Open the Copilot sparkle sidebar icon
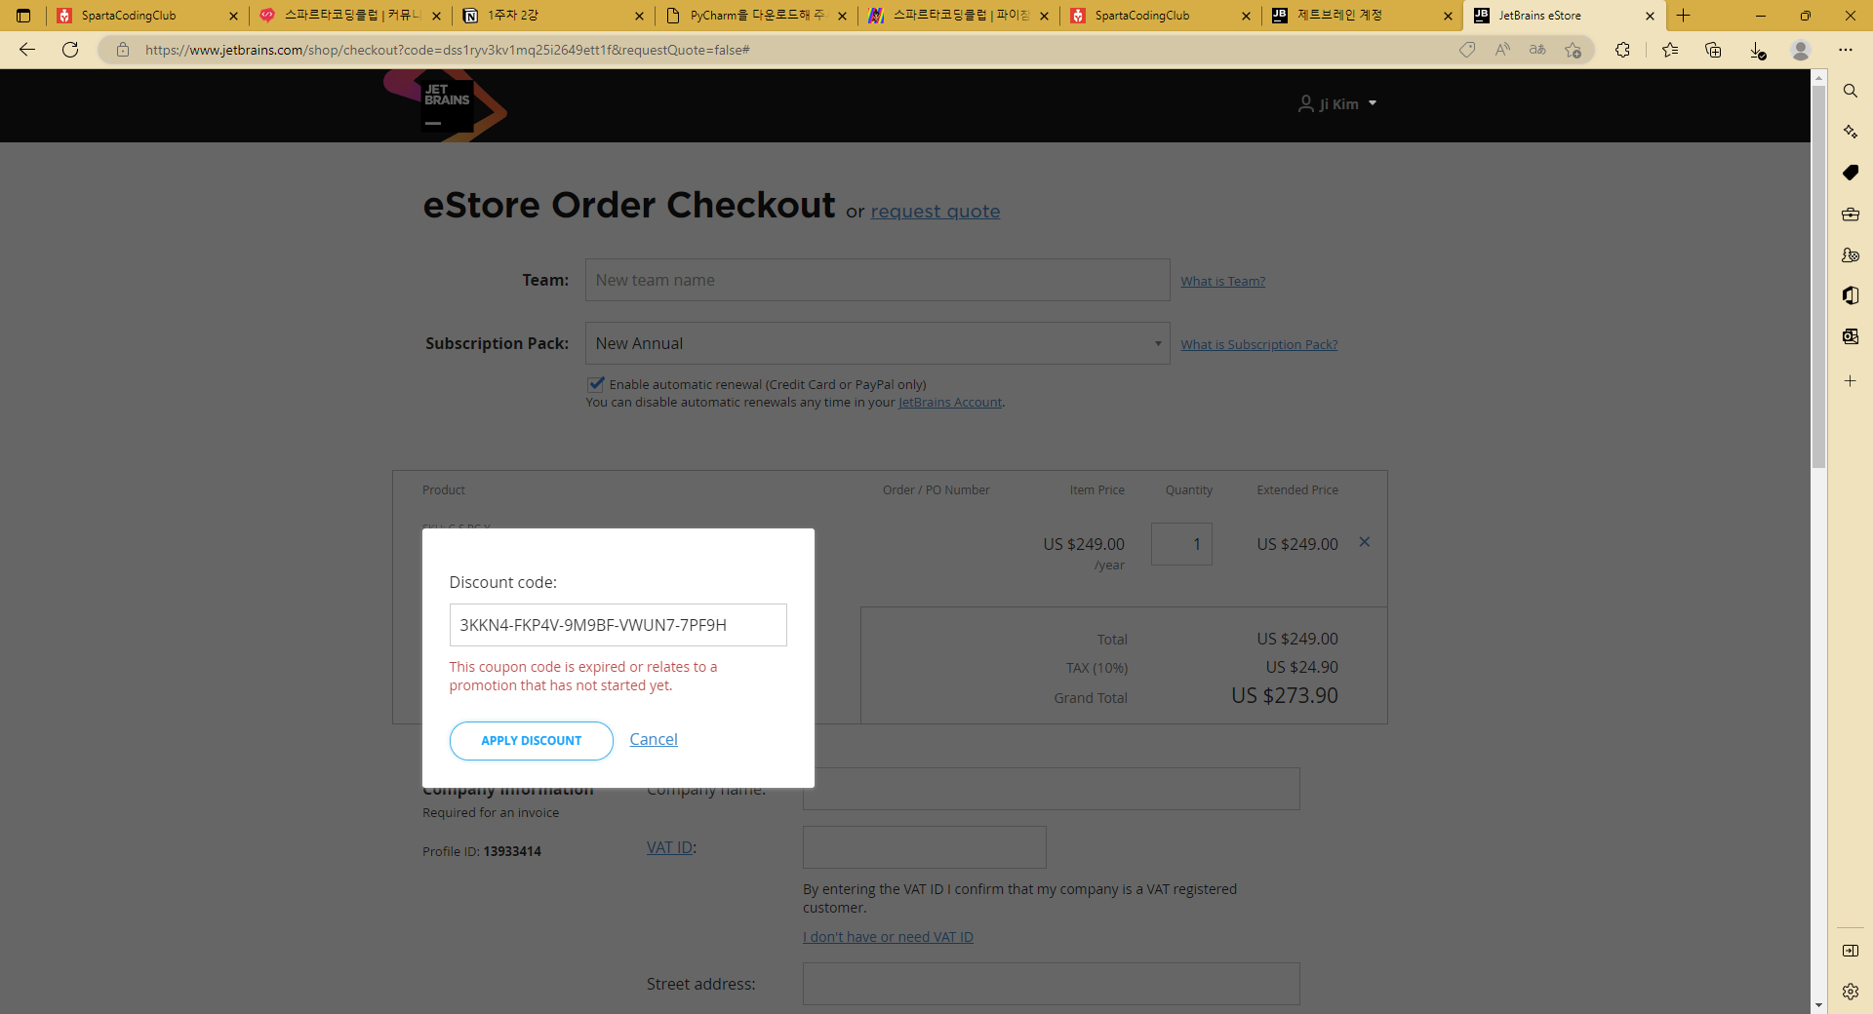The width and height of the screenshot is (1873, 1014). (1850, 132)
